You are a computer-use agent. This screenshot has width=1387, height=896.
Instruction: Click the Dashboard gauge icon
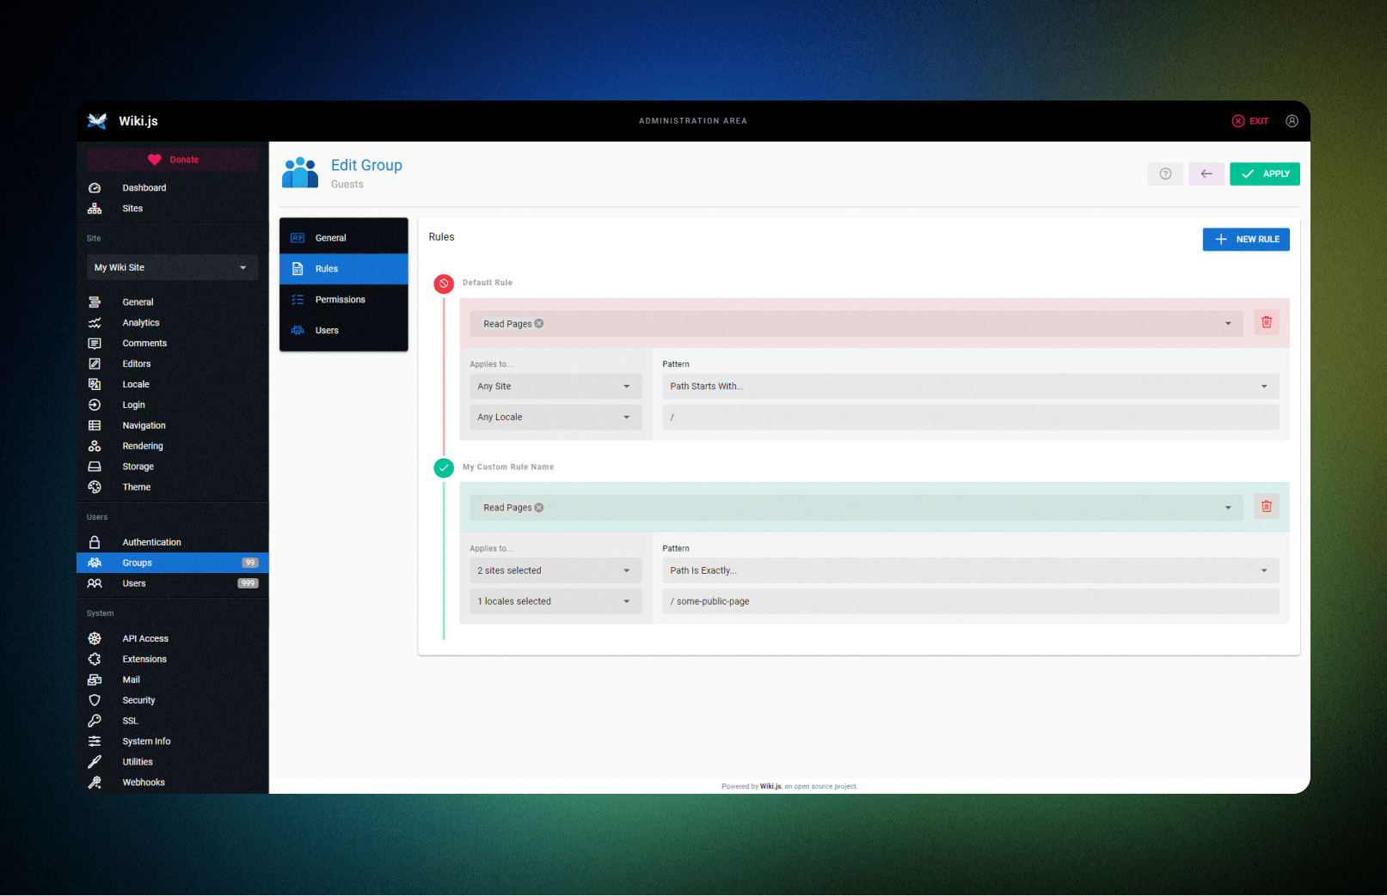click(95, 188)
